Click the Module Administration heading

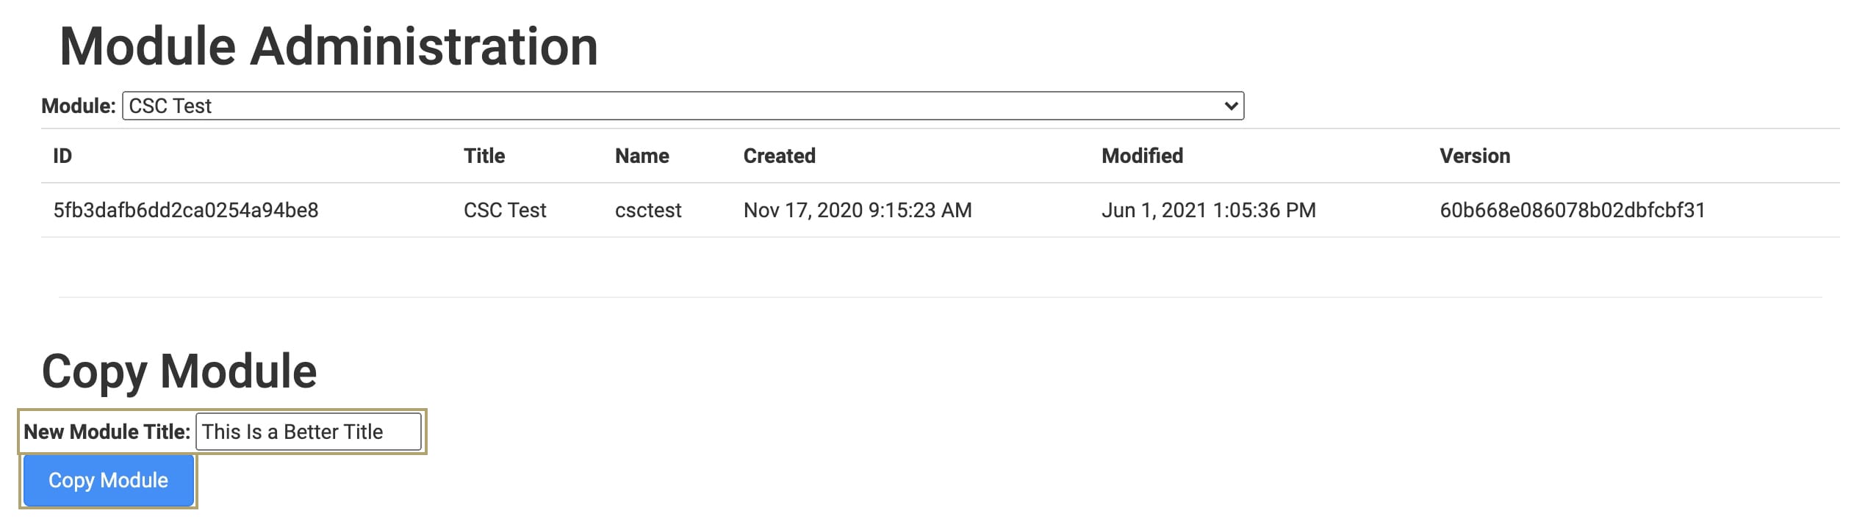click(x=328, y=46)
